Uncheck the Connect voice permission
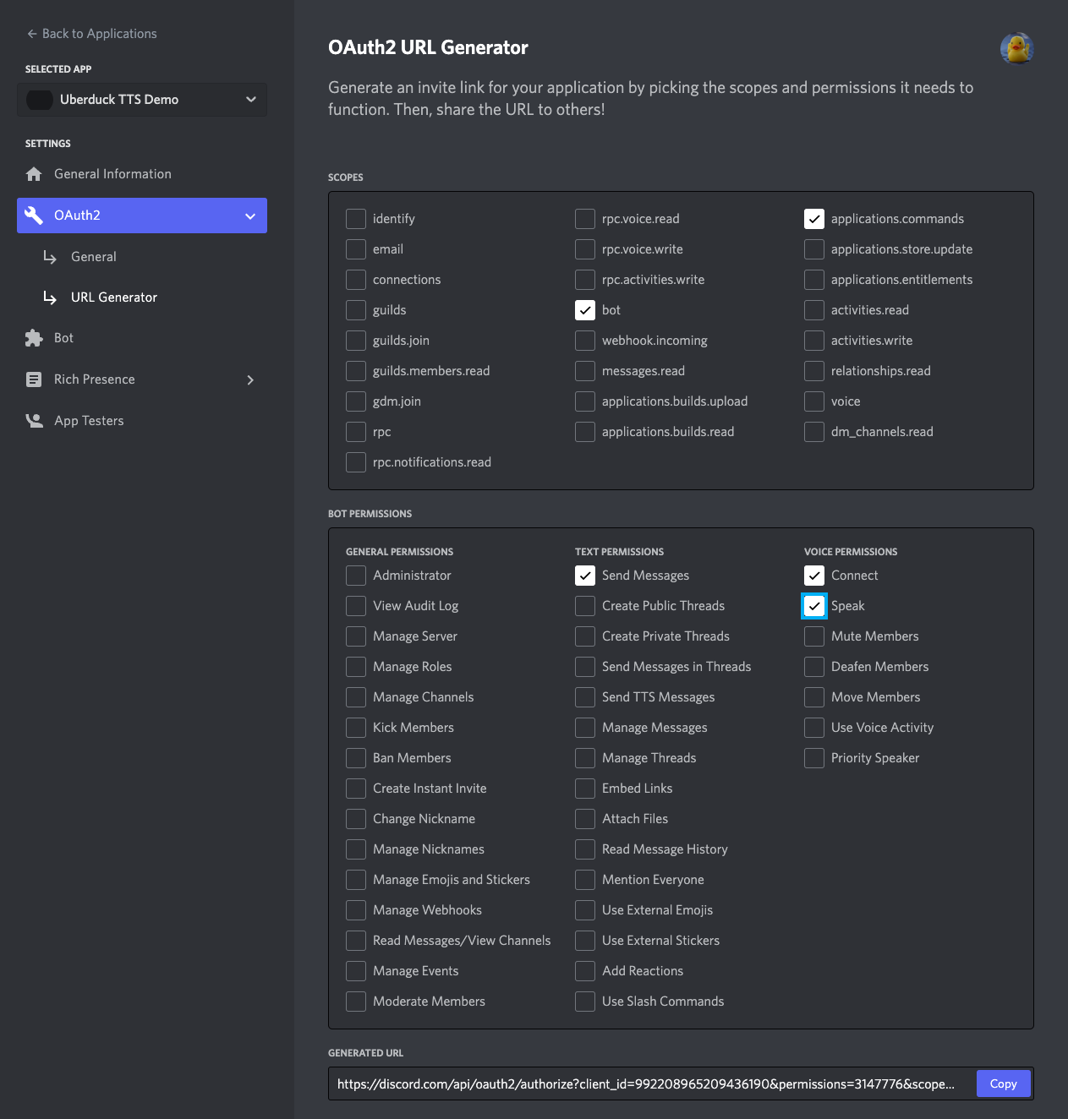The width and height of the screenshot is (1068, 1119). [814, 576]
